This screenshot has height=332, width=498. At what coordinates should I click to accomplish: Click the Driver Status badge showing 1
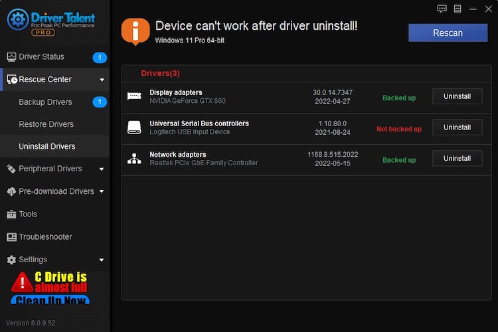[100, 58]
